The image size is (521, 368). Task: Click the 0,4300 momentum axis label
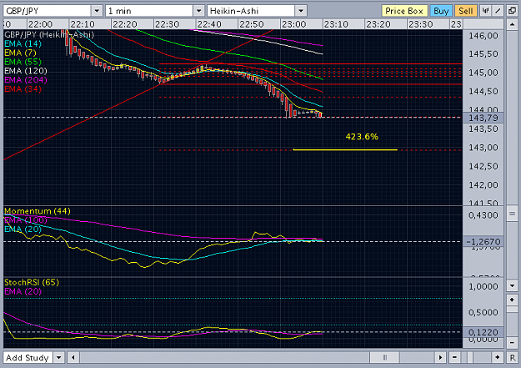tap(483, 215)
